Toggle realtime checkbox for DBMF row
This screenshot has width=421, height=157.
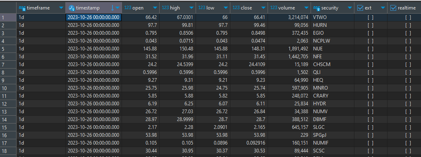point(408,119)
